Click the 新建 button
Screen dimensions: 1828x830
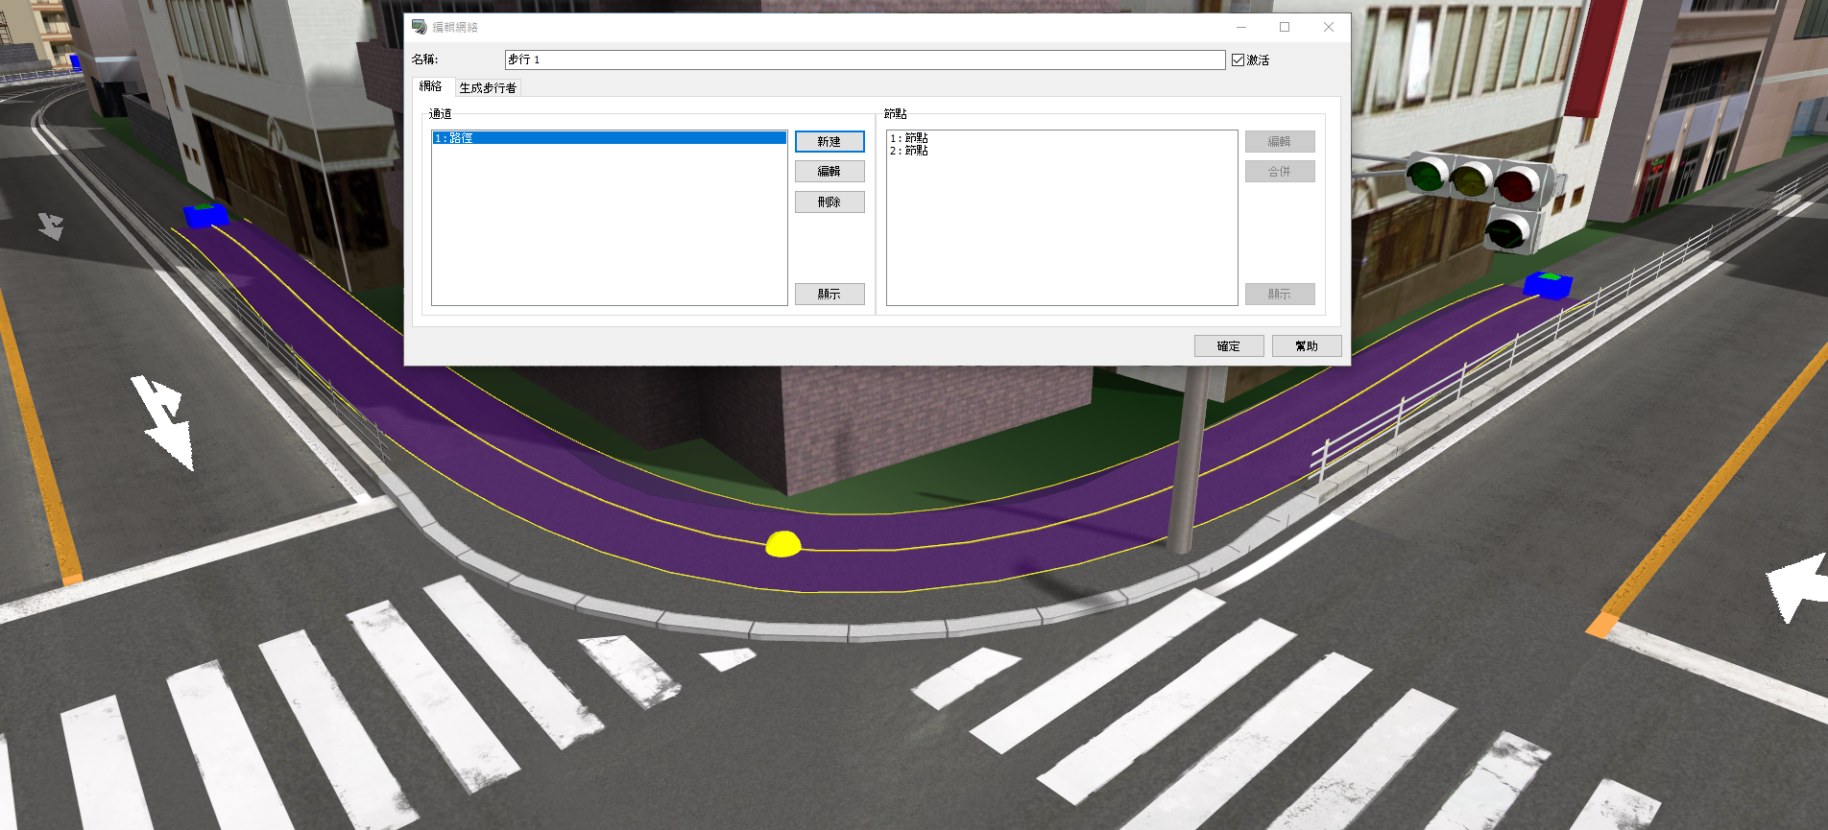[830, 141]
